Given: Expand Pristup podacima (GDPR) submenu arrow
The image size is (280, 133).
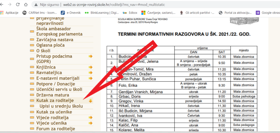Looking at the screenshot, I should [x=90, y=56].
